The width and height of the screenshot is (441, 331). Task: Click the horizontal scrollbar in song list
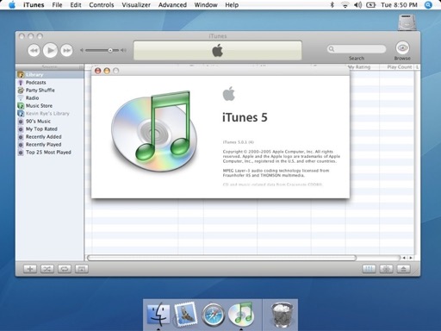coord(221,258)
